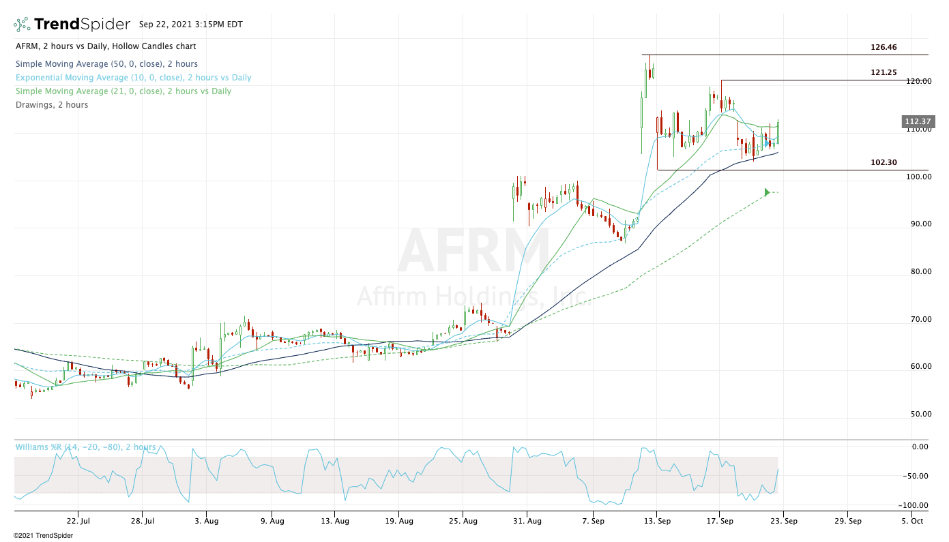This screenshot has height=542, width=949.
Task: Click the 29. Sep date label
Action: pyautogui.click(x=847, y=521)
